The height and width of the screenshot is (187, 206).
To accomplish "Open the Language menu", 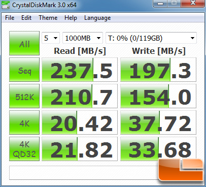I will [97, 18].
